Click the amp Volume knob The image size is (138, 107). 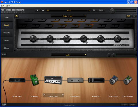117,39
